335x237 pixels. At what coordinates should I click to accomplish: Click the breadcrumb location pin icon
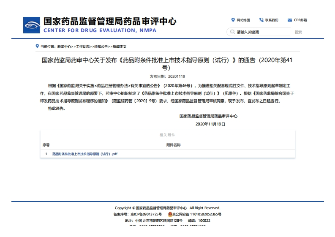point(37,46)
